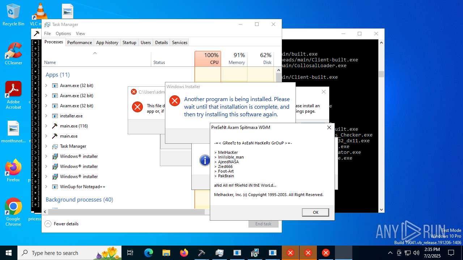Open Microsoft Edge from the taskbar
Image resolution: width=463 pixels, height=260 pixels.
click(149, 253)
